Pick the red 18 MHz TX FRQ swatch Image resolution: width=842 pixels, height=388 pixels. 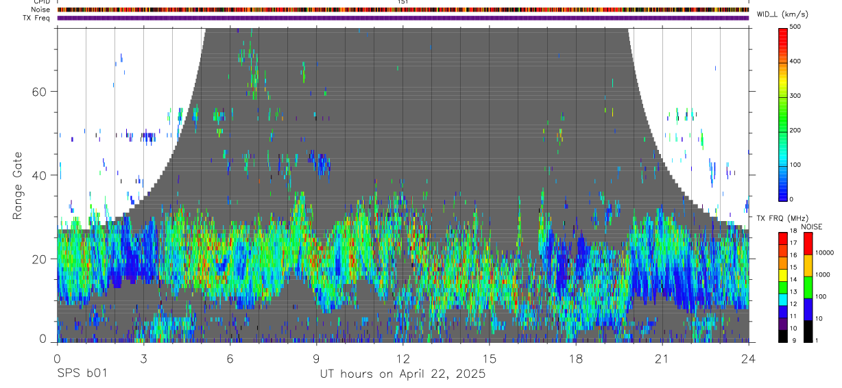(783, 237)
